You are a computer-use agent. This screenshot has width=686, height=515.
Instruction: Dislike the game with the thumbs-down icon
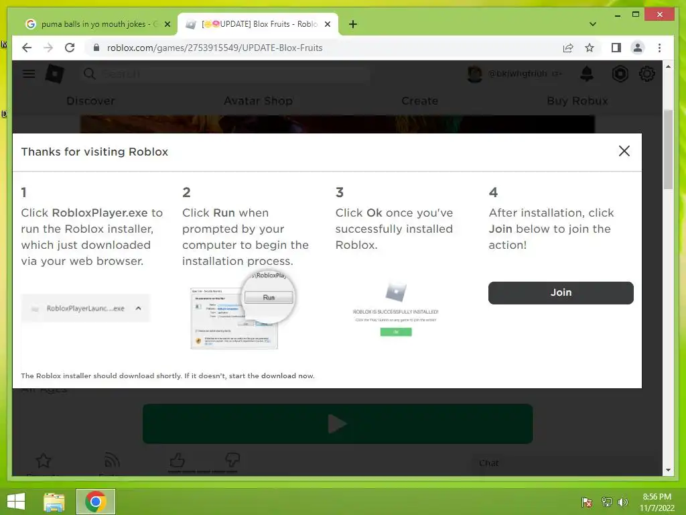tap(232, 460)
